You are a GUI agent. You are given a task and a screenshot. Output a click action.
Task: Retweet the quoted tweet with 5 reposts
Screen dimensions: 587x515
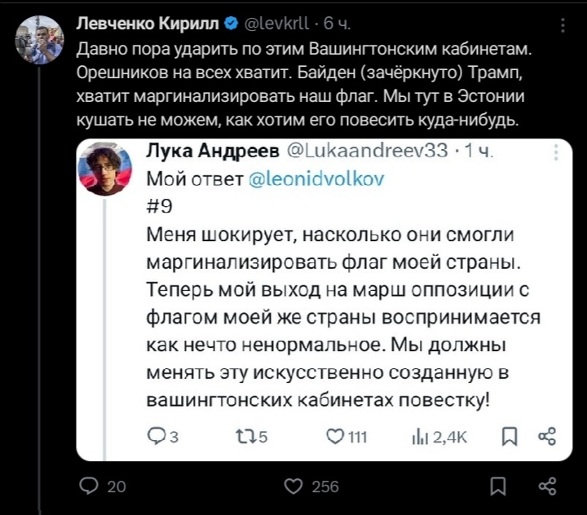coord(252,437)
